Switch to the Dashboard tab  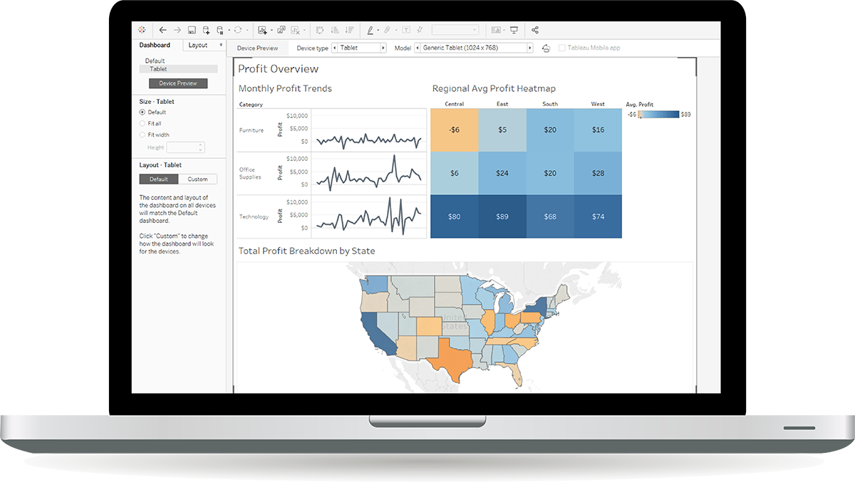pyautogui.click(x=155, y=45)
